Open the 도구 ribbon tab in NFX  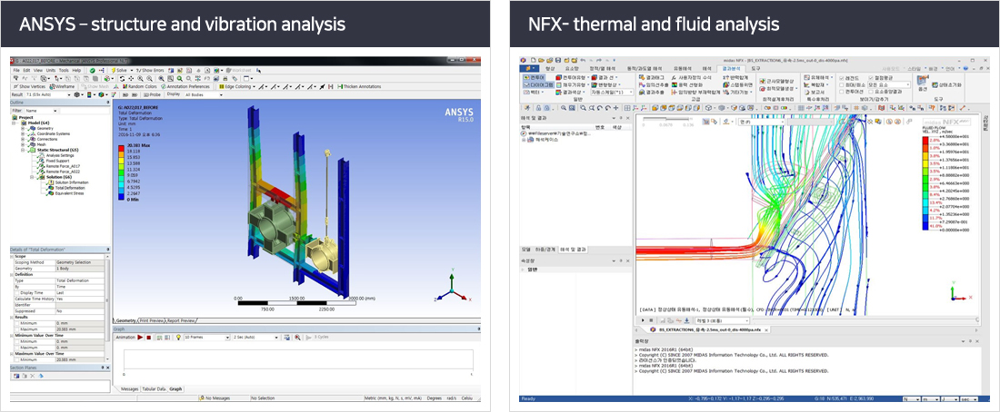coord(755,67)
